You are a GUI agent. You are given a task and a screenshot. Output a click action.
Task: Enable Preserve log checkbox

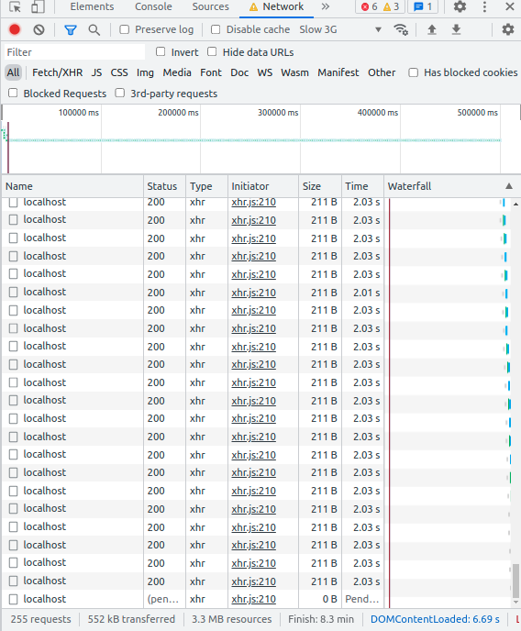pyautogui.click(x=125, y=29)
